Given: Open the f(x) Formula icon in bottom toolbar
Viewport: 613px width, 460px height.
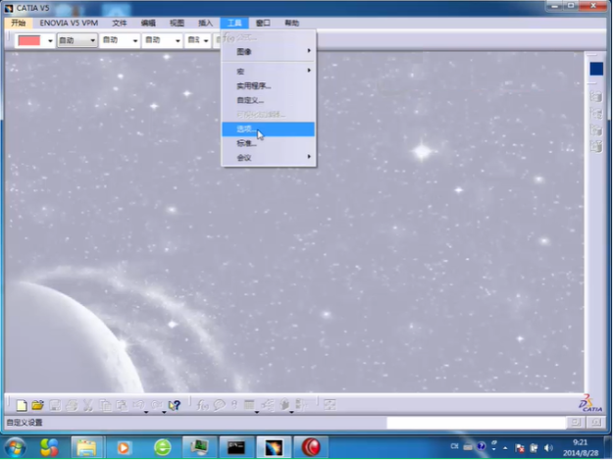Looking at the screenshot, I should click(202, 405).
